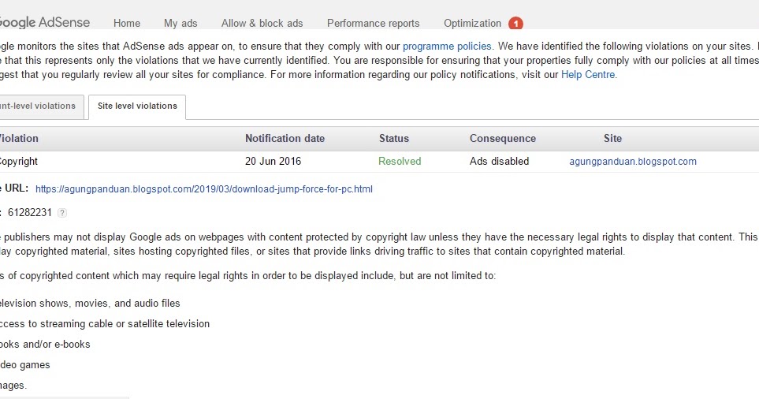
Task: Click the Consequence column header
Action: (502, 139)
